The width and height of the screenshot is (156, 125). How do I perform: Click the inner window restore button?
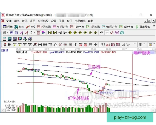pos(149,21)
